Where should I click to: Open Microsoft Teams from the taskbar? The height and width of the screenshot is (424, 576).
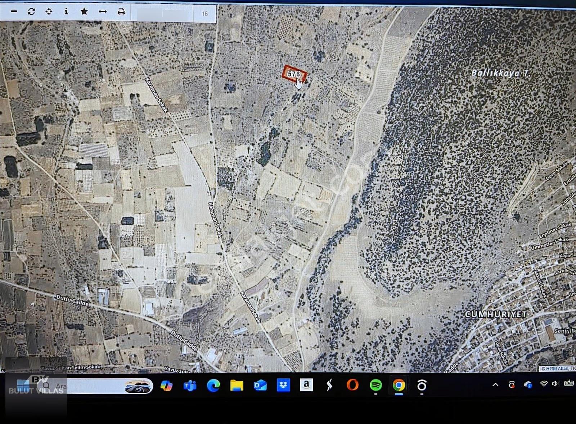[190, 386]
